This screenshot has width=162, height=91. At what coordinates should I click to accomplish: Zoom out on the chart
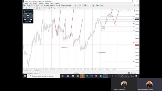(83, 5)
